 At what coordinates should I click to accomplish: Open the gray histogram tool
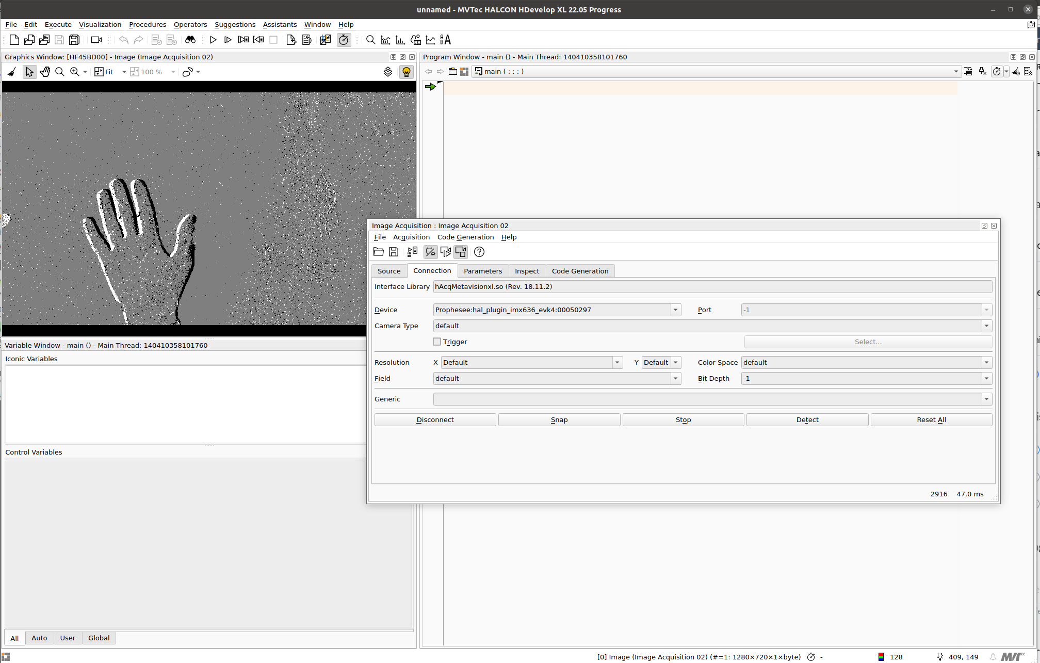pyautogui.click(x=385, y=40)
